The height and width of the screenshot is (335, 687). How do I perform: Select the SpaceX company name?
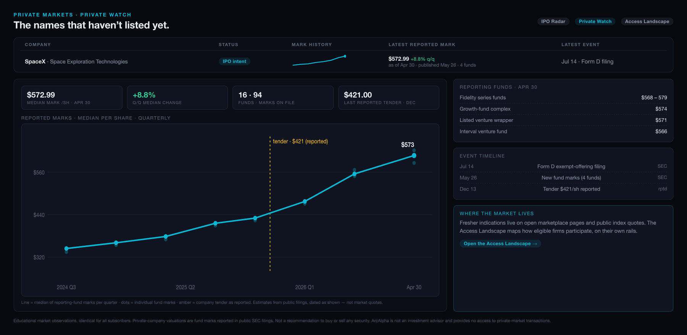pos(35,61)
